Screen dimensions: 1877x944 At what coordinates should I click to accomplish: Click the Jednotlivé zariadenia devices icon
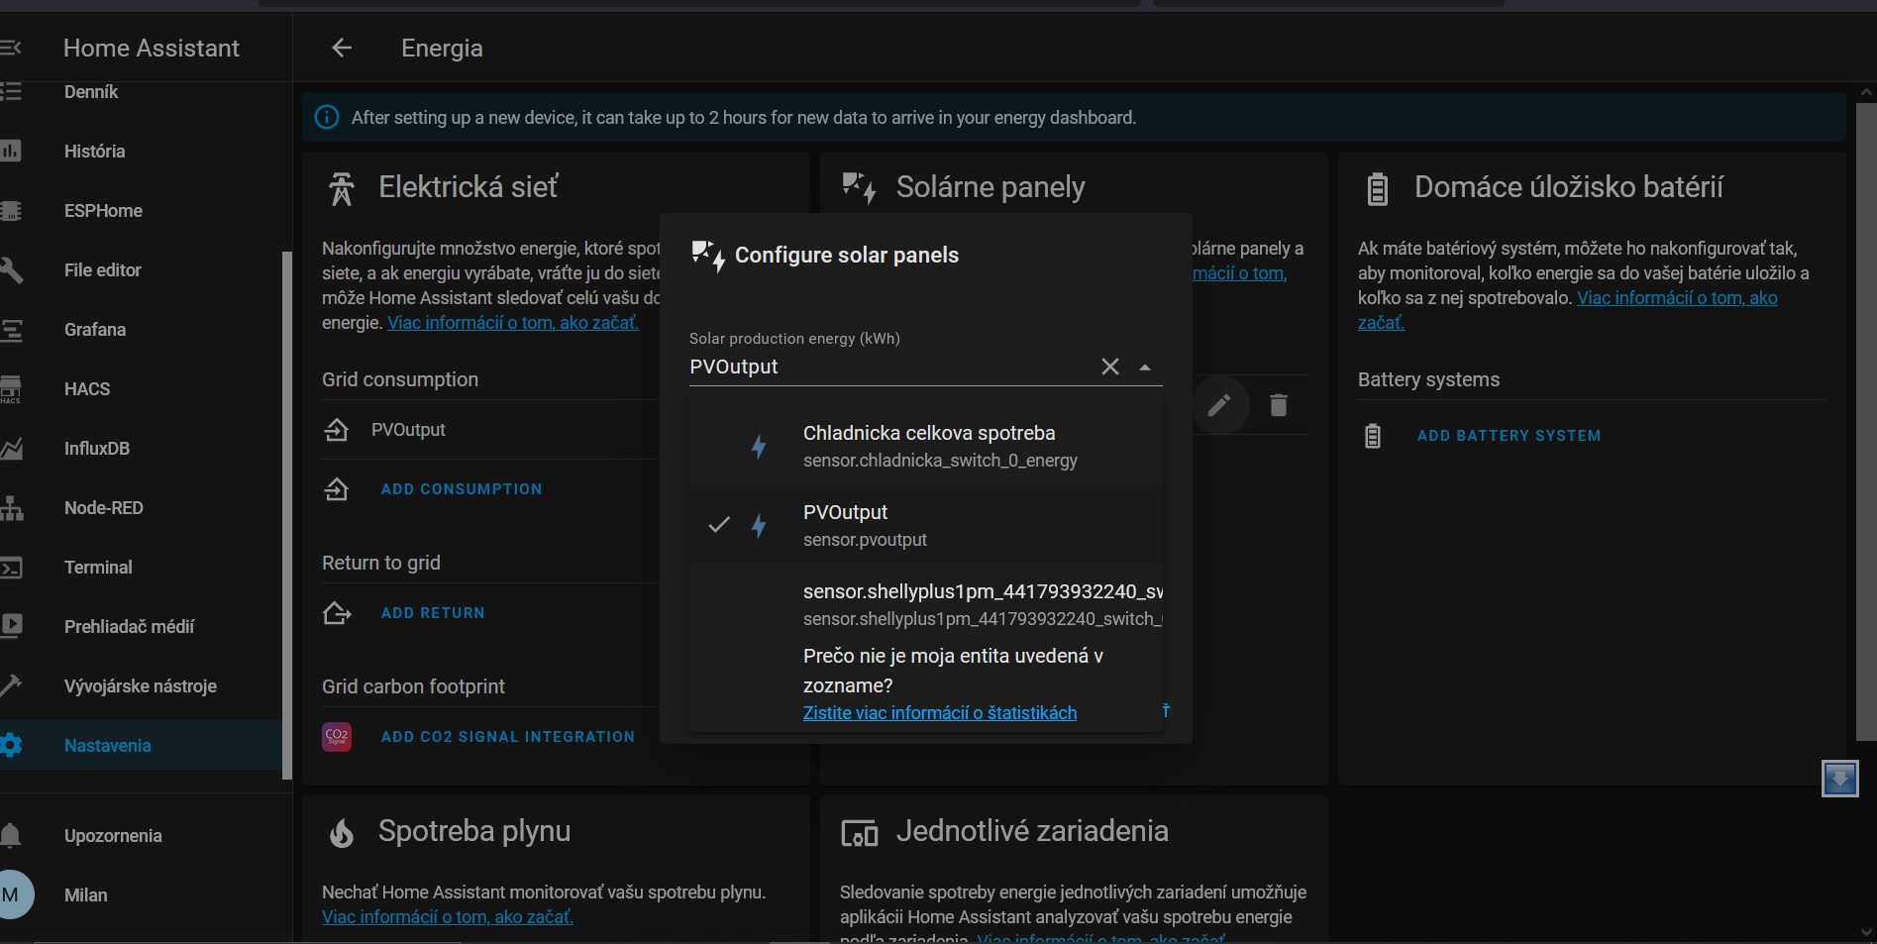tap(860, 833)
